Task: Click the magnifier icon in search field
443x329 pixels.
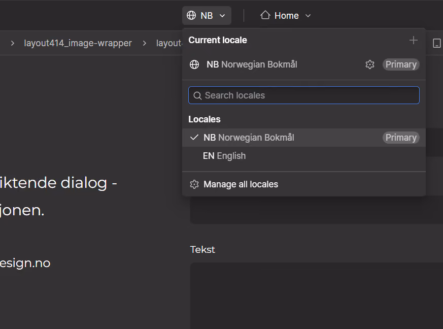Action: coord(197,95)
